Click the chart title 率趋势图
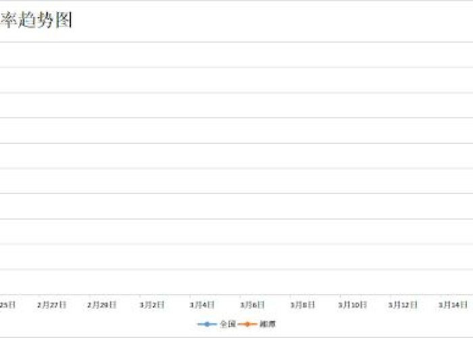The height and width of the screenshot is (338, 473). click(36, 21)
